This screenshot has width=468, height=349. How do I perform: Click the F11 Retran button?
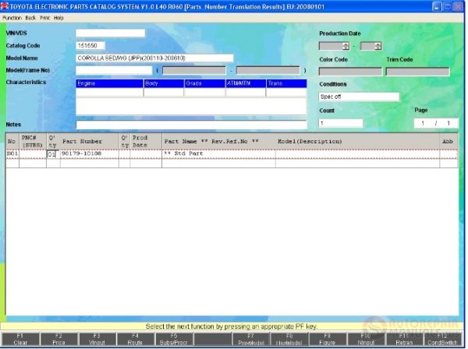[404, 340]
